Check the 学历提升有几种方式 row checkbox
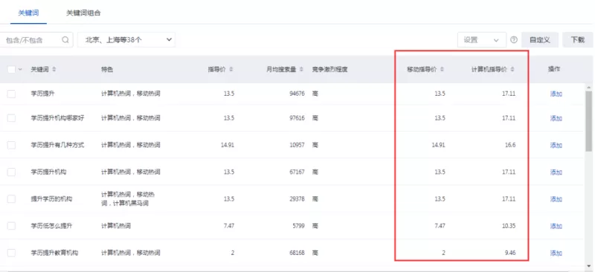Image resolution: width=595 pixels, height=272 pixels. (11, 145)
